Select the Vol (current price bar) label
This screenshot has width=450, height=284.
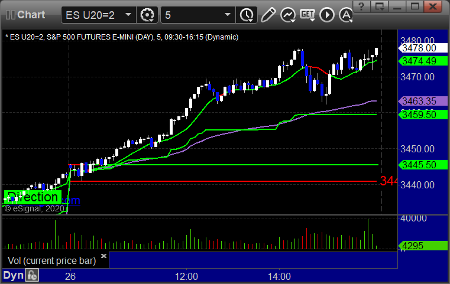click(x=51, y=260)
